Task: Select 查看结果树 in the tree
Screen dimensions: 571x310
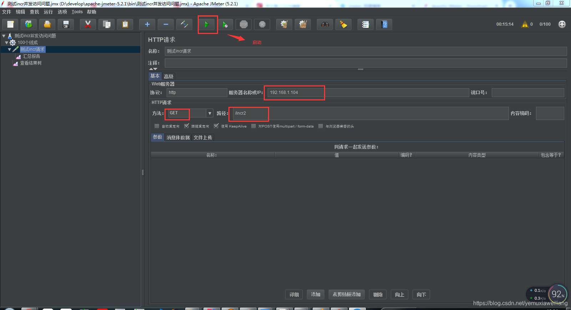Action: click(x=31, y=63)
